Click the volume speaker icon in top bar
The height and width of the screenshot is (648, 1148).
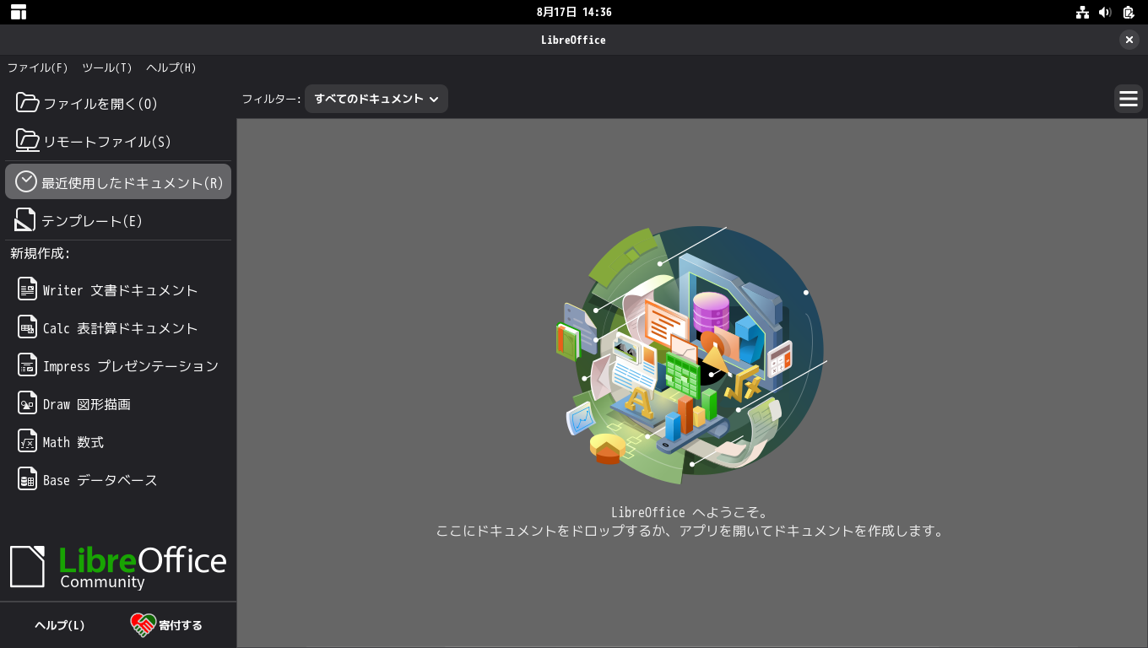pyautogui.click(x=1105, y=12)
